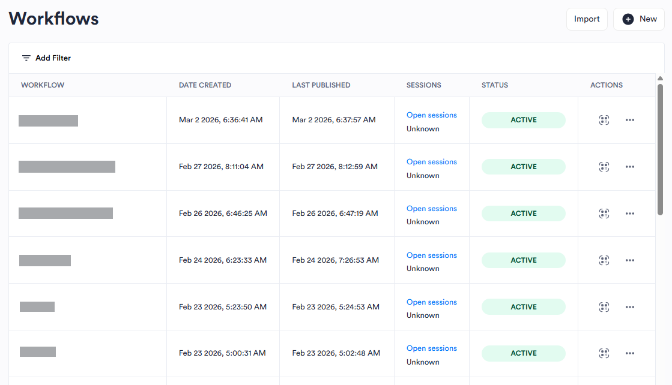
Task: Select date created Feb 23 2026, 5:00:31 AM
Action: [x=222, y=353]
